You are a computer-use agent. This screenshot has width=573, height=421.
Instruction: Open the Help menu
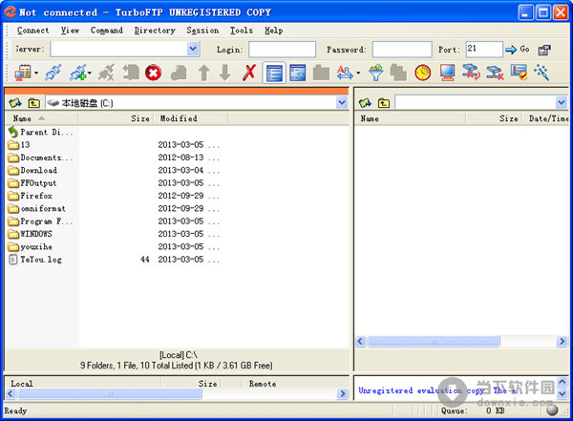coord(274,31)
